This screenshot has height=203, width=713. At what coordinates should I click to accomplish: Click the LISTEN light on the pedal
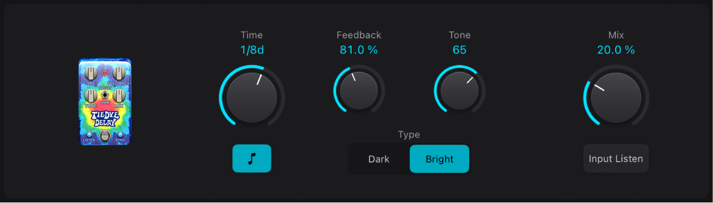click(x=88, y=134)
